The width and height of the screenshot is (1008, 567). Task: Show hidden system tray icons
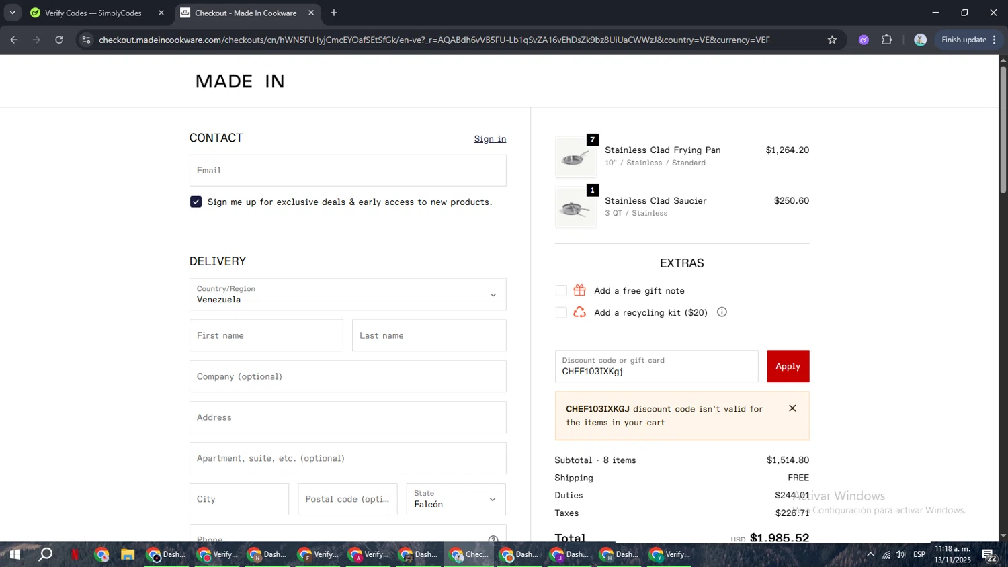coord(870,554)
